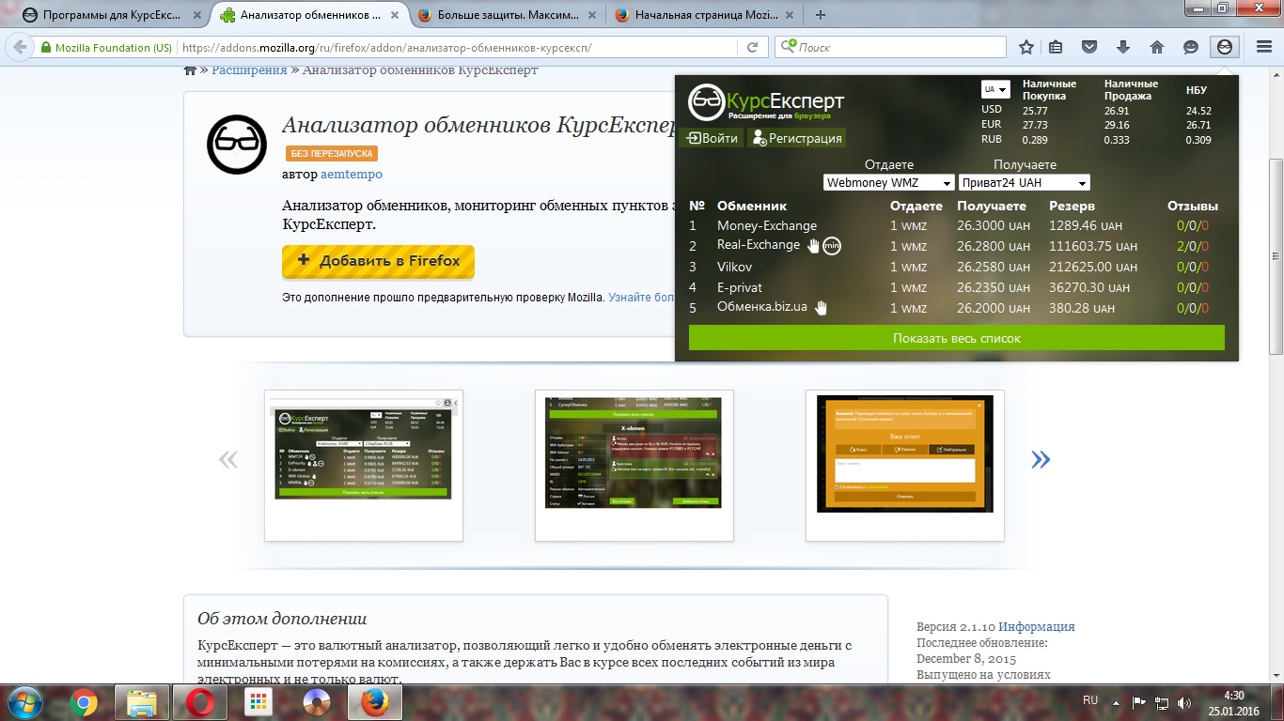This screenshot has width=1284, height=721.
Task: Open the Hello chat smiley icon
Action: 1191,47
